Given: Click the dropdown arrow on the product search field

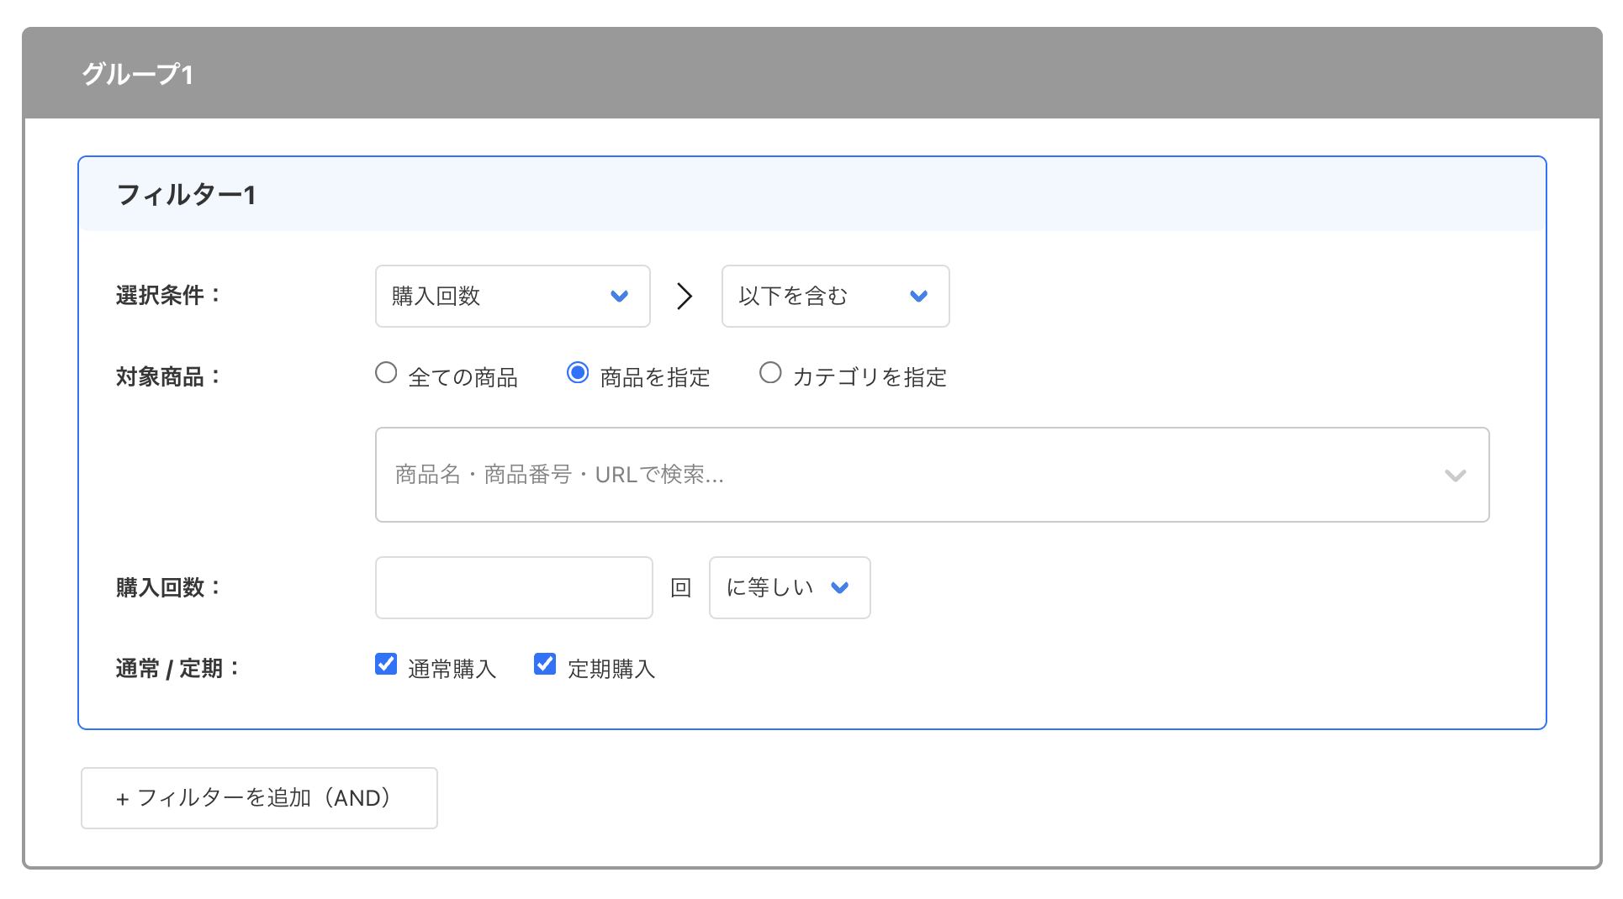Looking at the screenshot, I should pyautogui.click(x=1455, y=475).
